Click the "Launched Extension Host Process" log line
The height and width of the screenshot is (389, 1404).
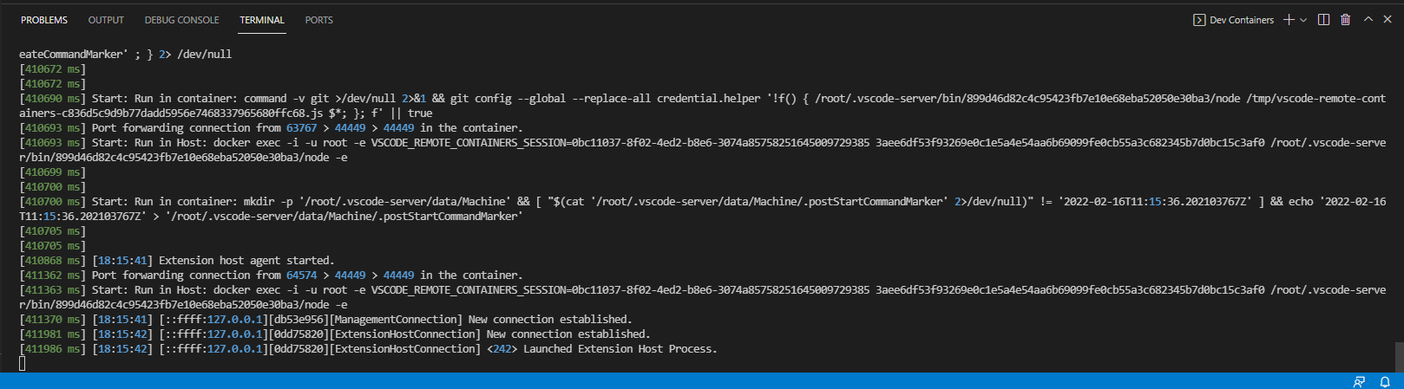[620, 349]
